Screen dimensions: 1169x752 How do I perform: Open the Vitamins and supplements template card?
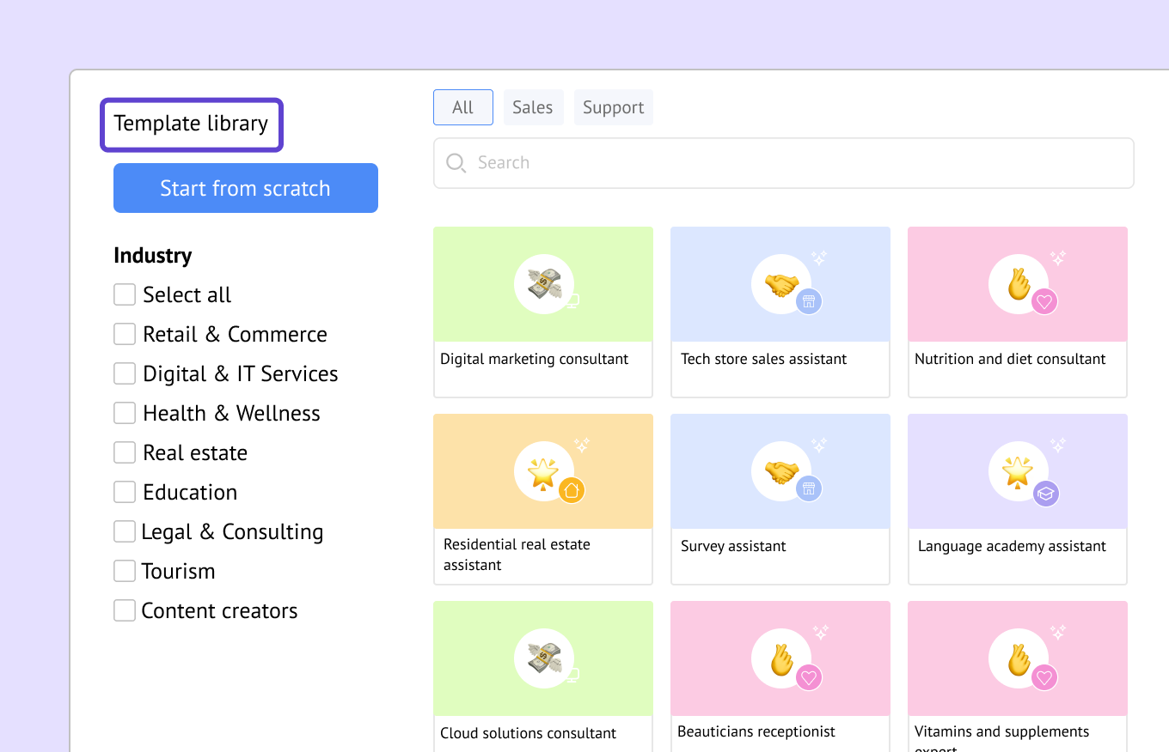coord(1018,678)
